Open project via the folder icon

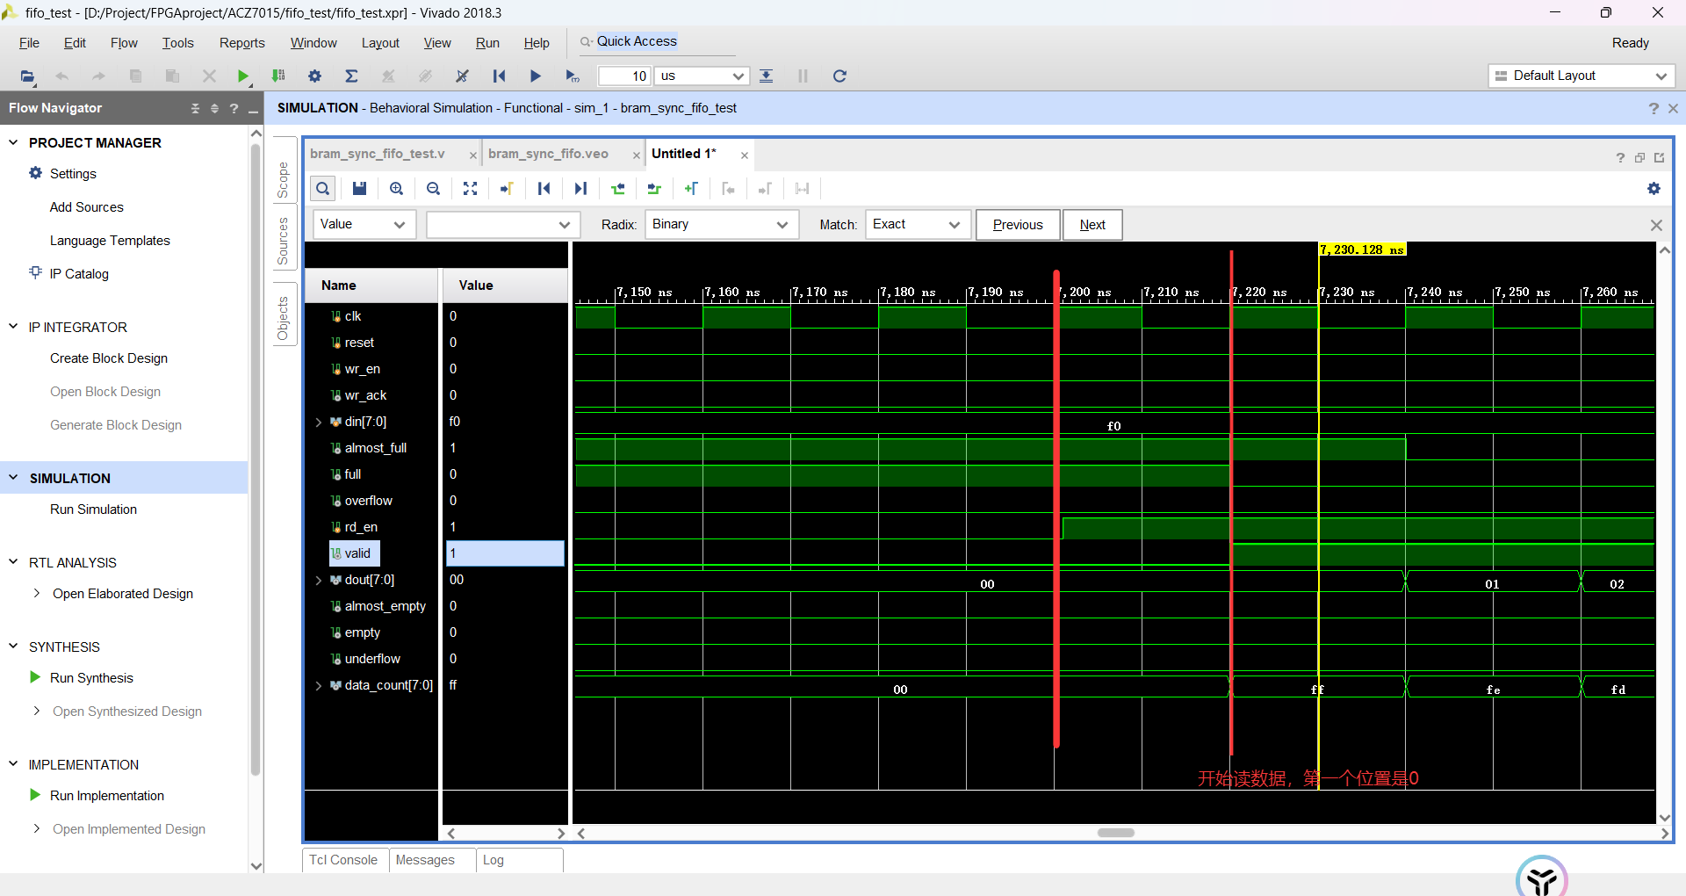pyautogui.click(x=27, y=76)
